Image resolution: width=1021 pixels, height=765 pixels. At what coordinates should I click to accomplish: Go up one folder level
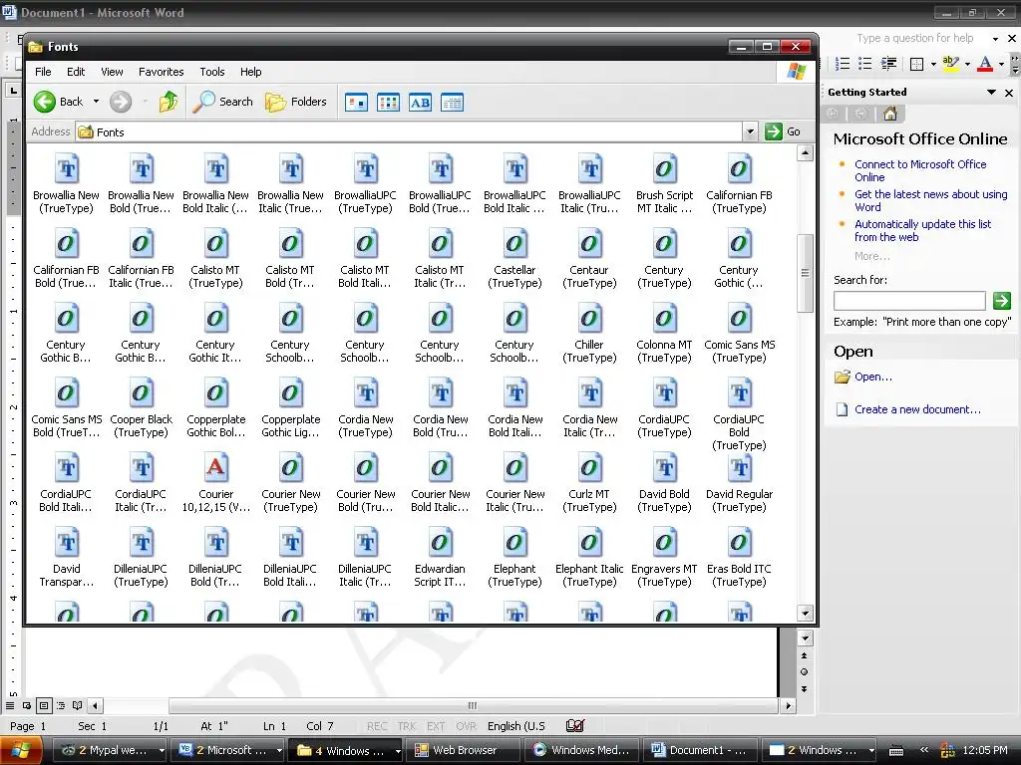point(168,102)
